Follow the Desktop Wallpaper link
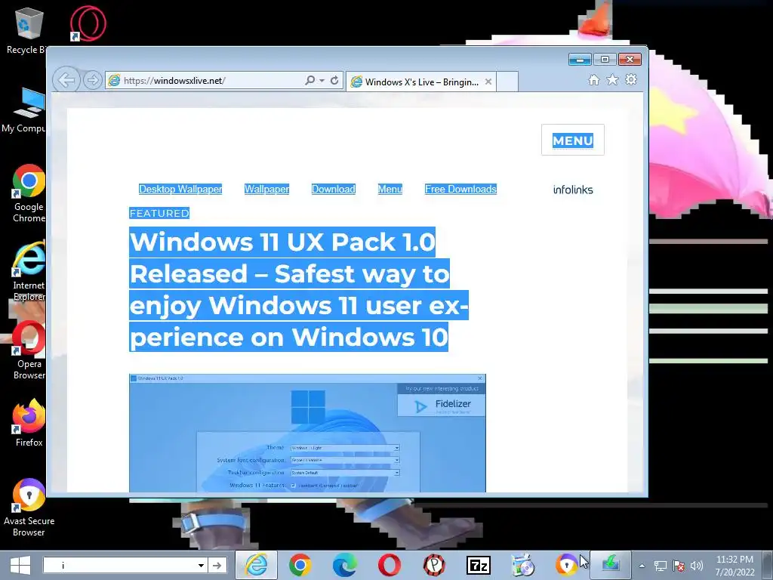The width and height of the screenshot is (773, 580). tap(180, 189)
